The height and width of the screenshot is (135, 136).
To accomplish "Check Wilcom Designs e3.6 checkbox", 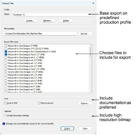I will click(6, 81).
